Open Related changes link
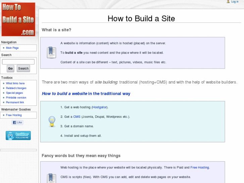 click(x=16, y=88)
